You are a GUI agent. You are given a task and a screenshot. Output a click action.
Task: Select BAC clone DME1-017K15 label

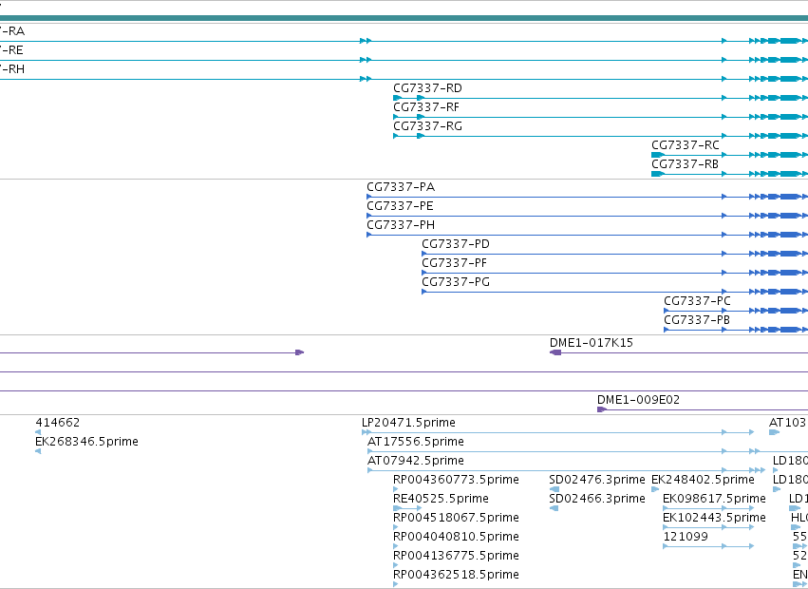coord(592,343)
